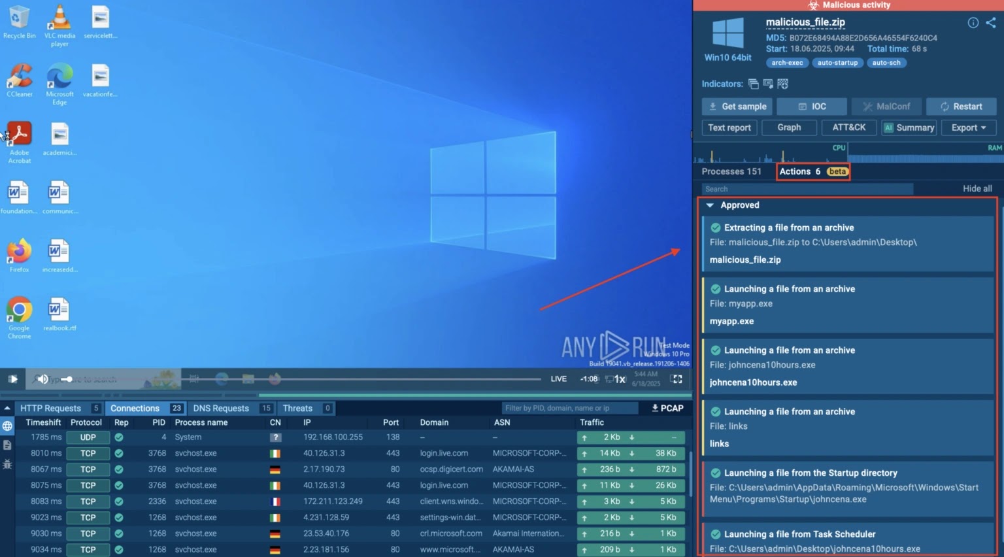Click the share icon beside malicious_file.zip

(x=991, y=23)
